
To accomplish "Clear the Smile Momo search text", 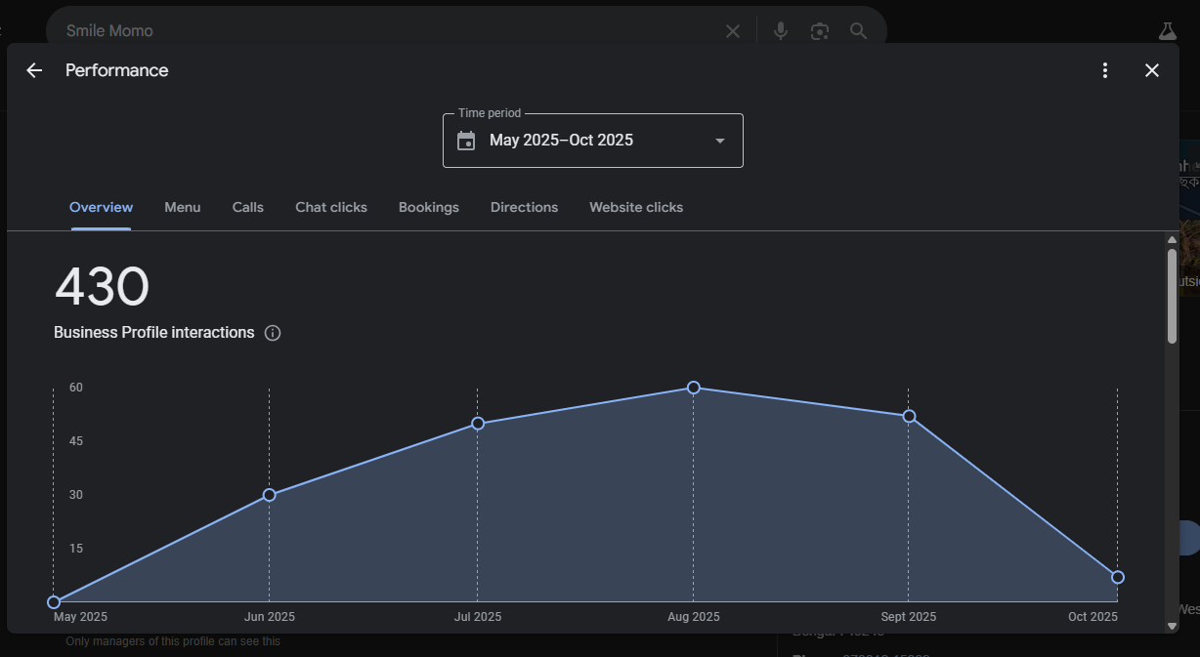I will (733, 31).
